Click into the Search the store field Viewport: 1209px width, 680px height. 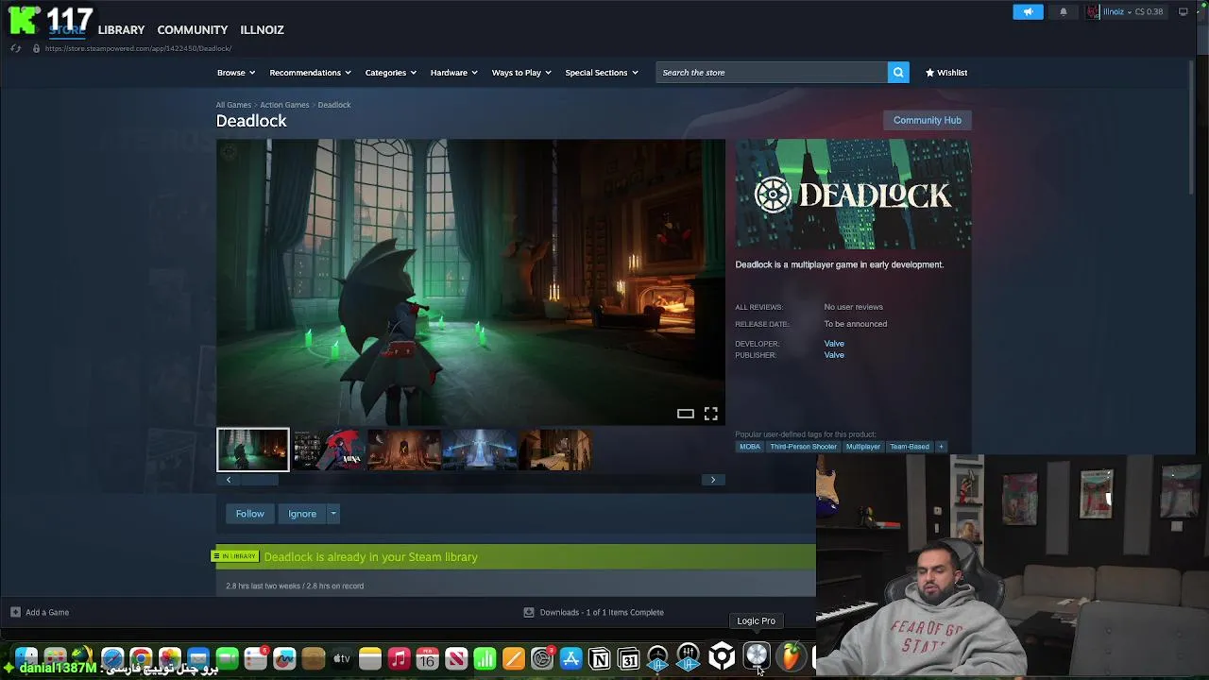pyautogui.click(x=772, y=73)
